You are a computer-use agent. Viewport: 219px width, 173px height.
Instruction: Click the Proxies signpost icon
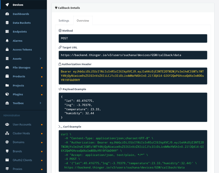click(7, 169)
